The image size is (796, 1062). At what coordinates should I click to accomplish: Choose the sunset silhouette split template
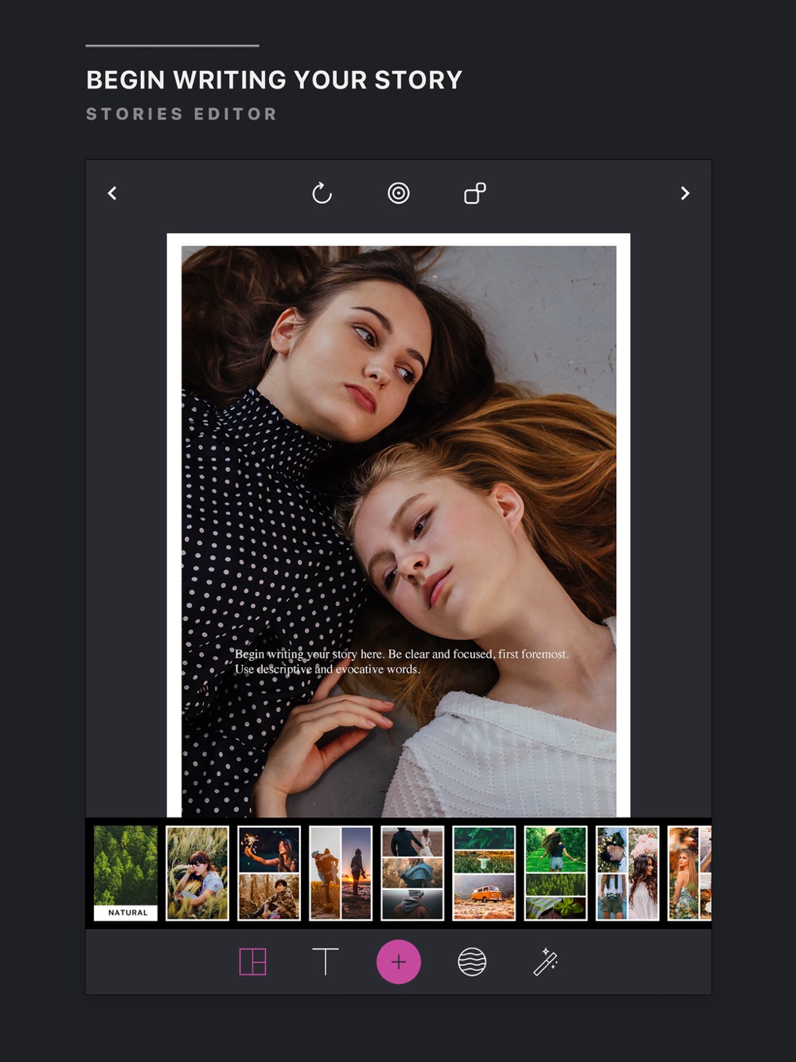pos(341,873)
